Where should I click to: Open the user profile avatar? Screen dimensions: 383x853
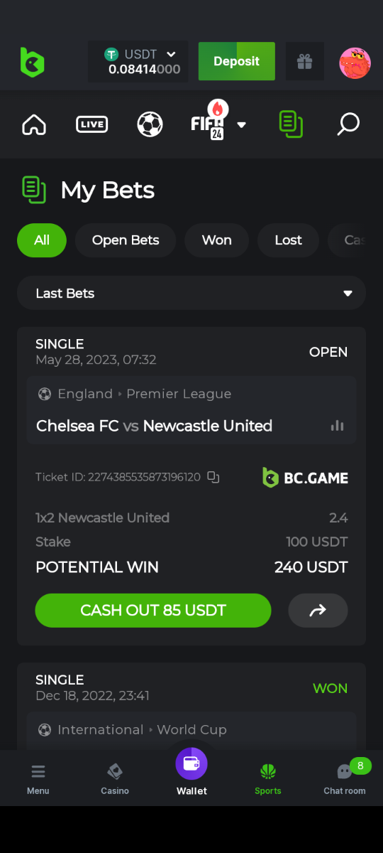point(355,63)
